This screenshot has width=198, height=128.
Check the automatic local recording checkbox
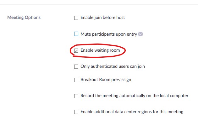(76, 96)
